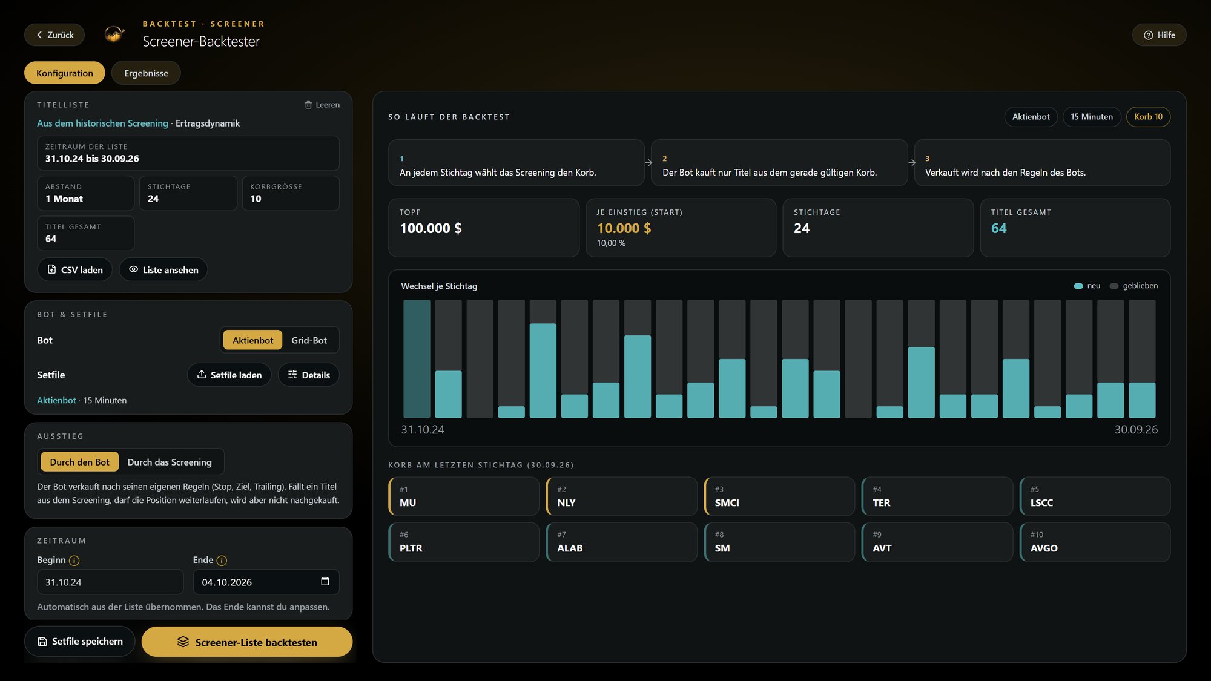Click the Aktienbot link under Setfile
Image resolution: width=1211 pixels, height=681 pixels.
56,400
